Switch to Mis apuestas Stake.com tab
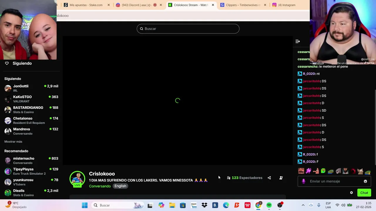 (86, 5)
